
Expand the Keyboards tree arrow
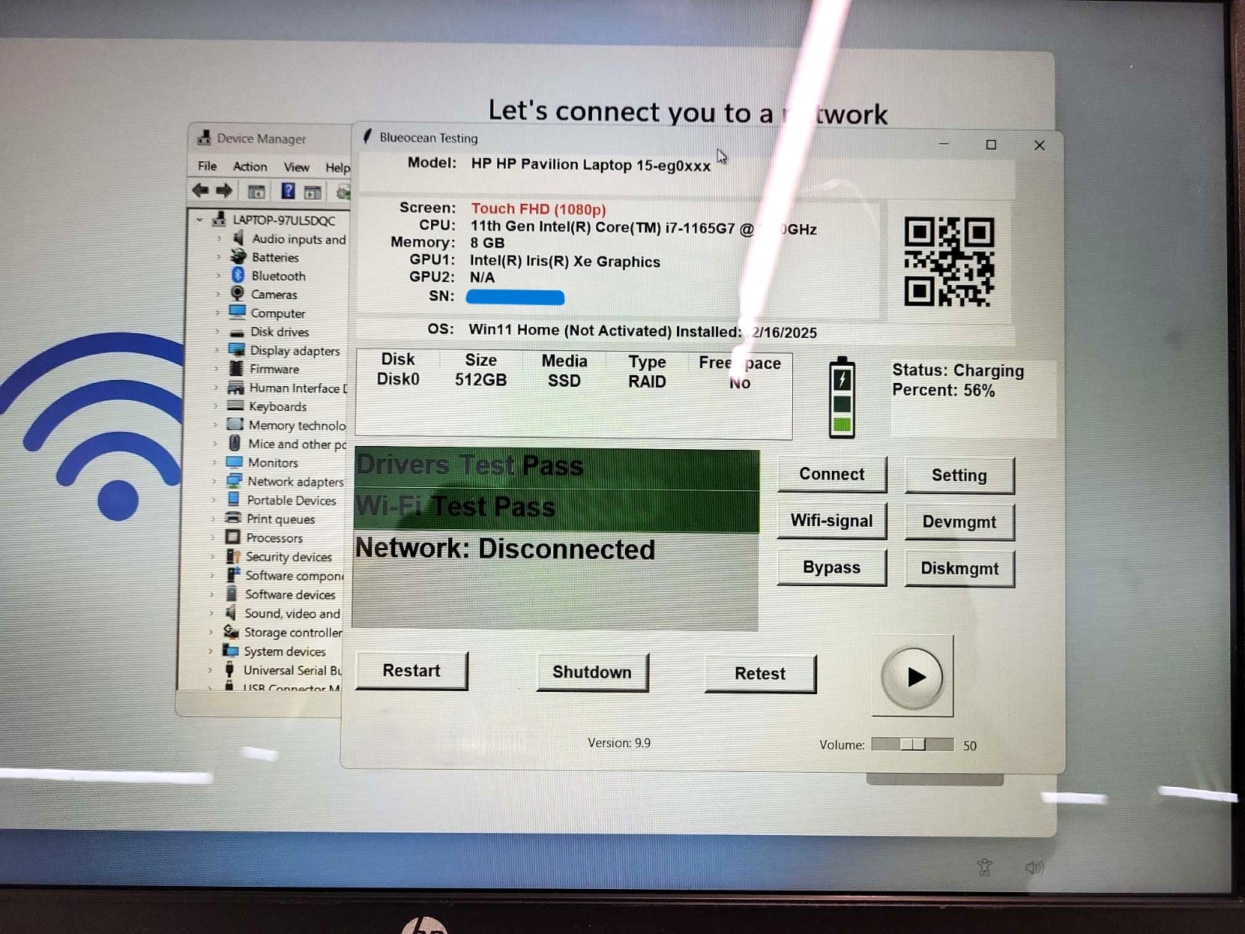(x=216, y=406)
